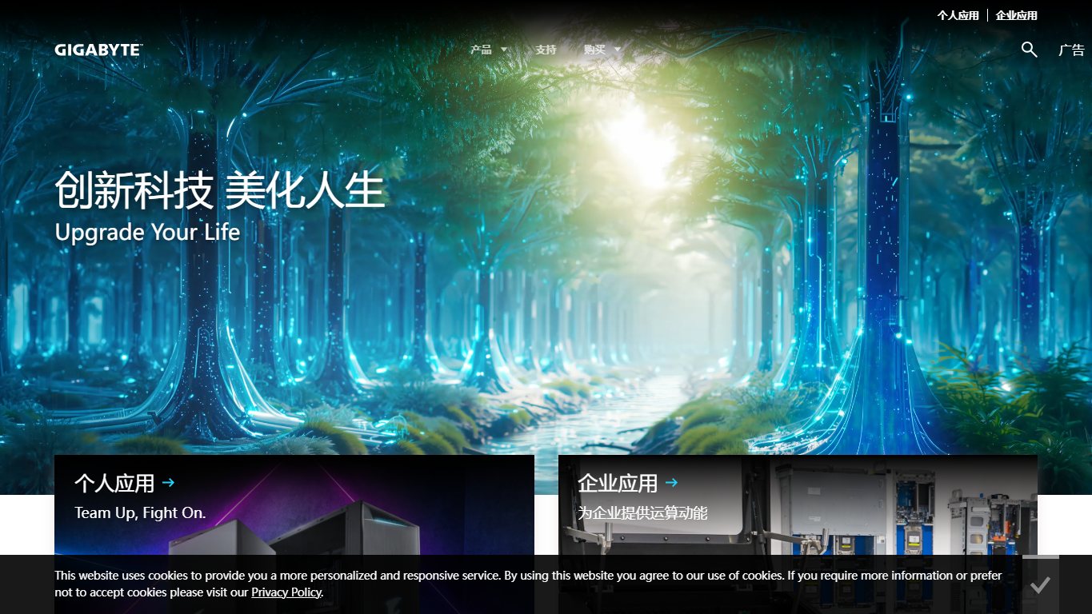Select the 广告 link in header

pos(1072,50)
